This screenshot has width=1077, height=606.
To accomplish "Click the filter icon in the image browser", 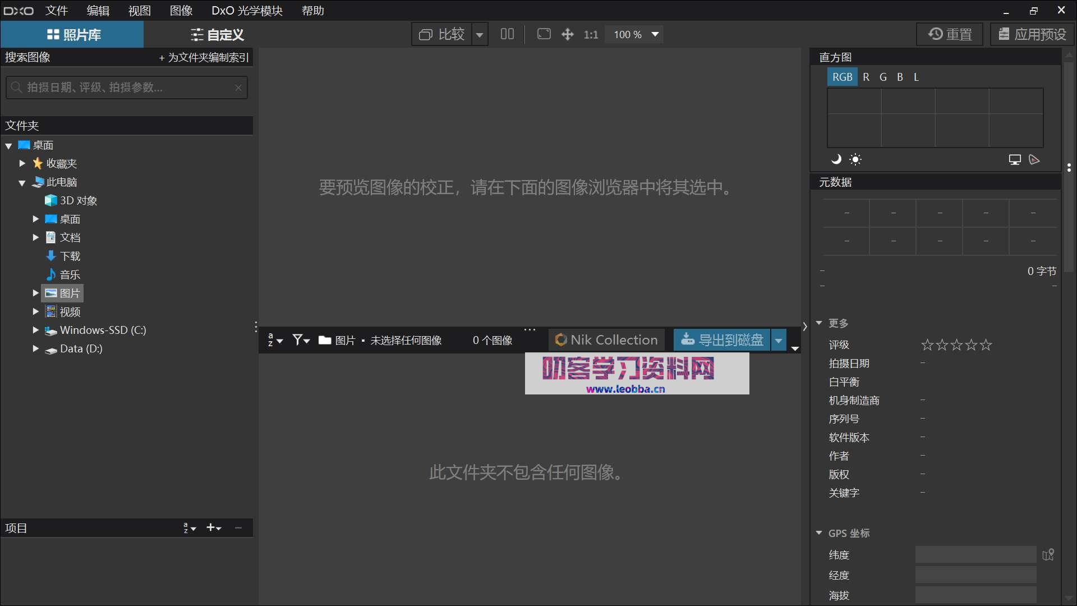I will pyautogui.click(x=299, y=339).
